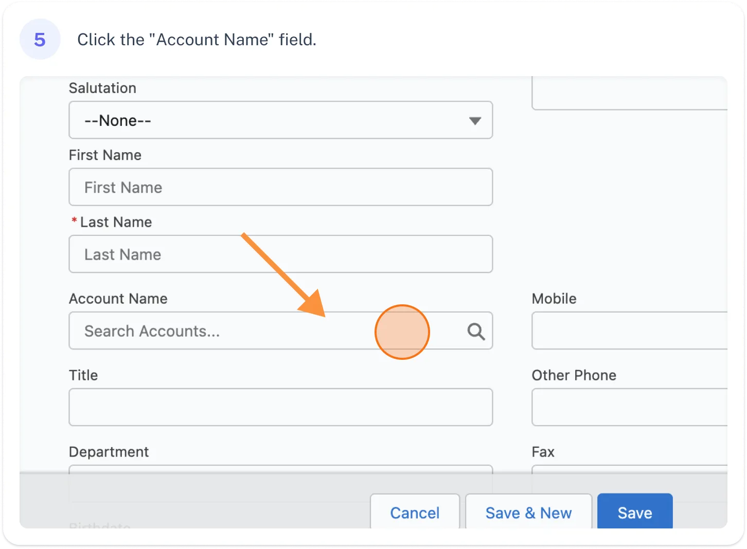This screenshot has width=747, height=549.
Task: Click the Salutation dropdown arrow
Action: 474,121
